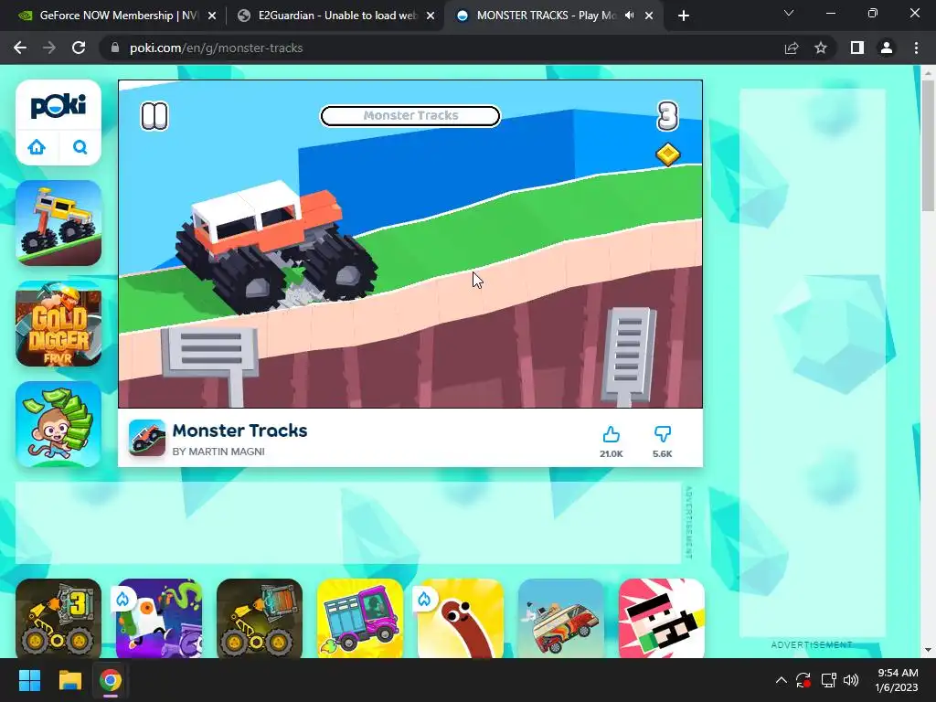
Task: Open File Explorer from taskbar
Action: point(69,680)
